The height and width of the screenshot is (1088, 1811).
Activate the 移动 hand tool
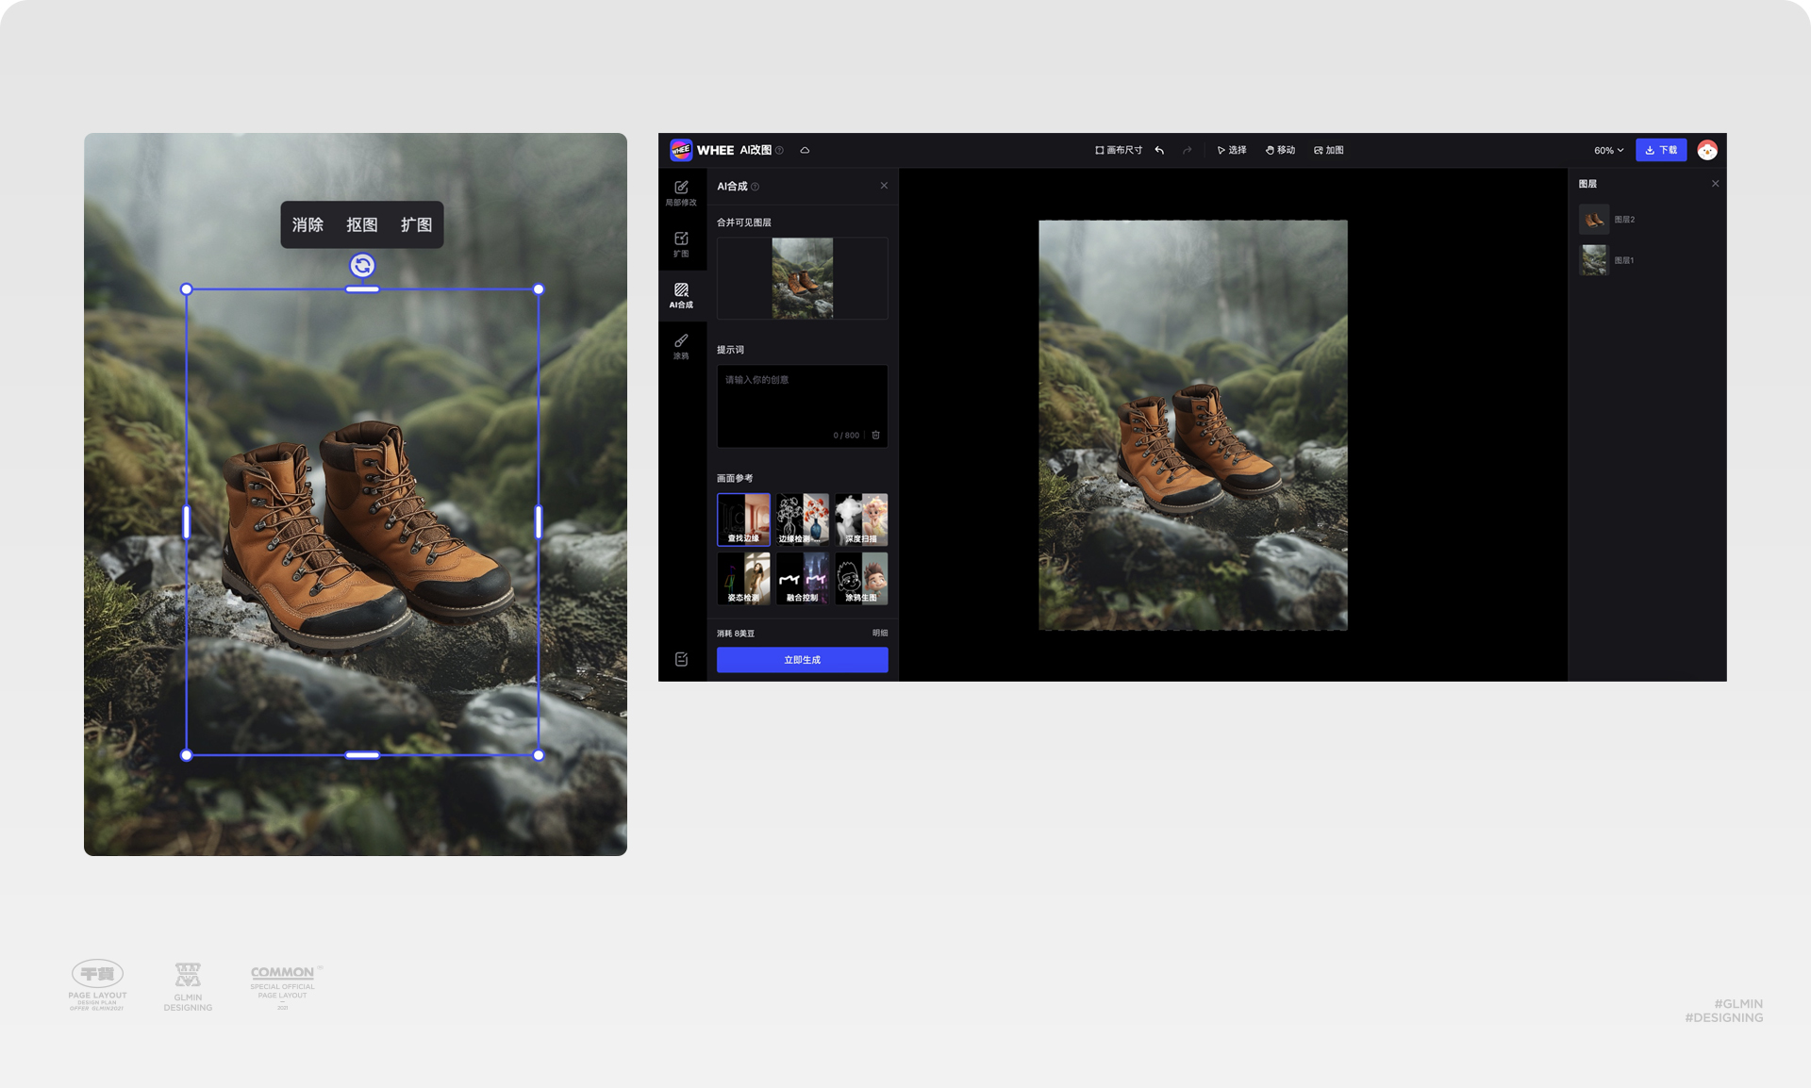pos(1280,150)
